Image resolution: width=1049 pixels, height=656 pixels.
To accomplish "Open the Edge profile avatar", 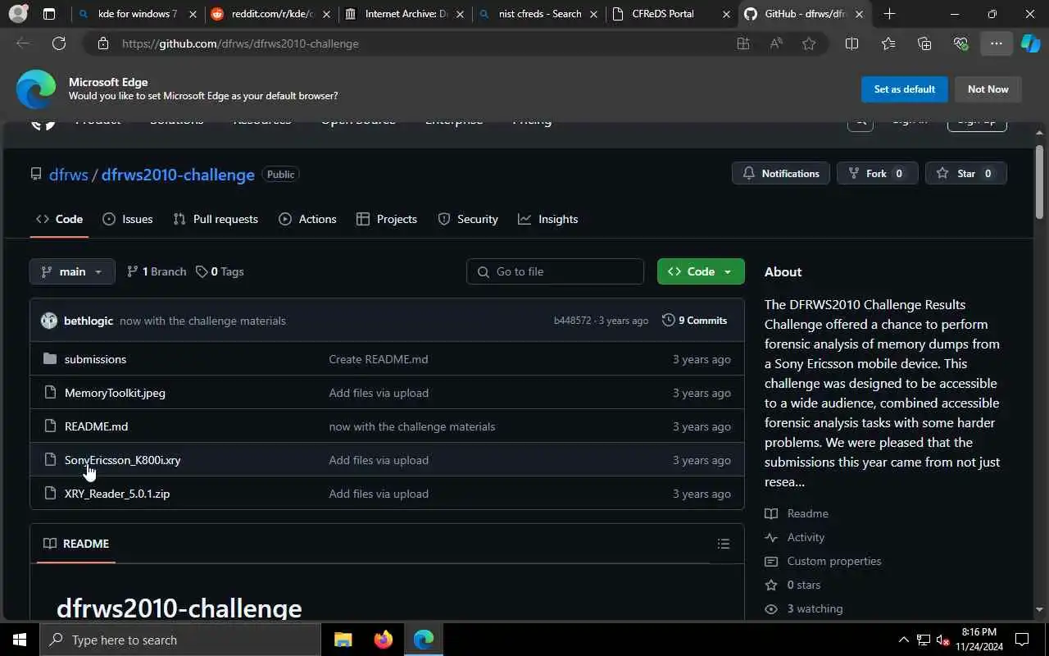I will coord(18,14).
